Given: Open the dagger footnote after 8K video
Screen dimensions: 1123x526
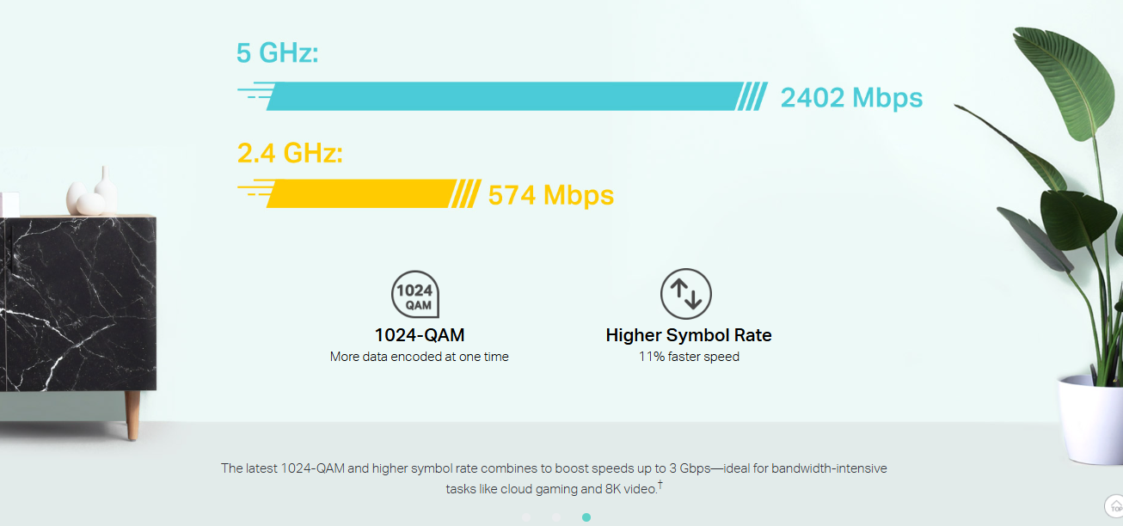Looking at the screenshot, I should coord(660,486).
